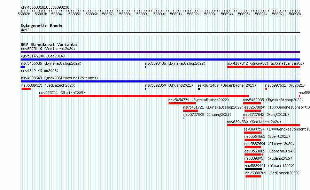
Task: Click the small blue nsv5460036 bar
Action: coord(23,67)
